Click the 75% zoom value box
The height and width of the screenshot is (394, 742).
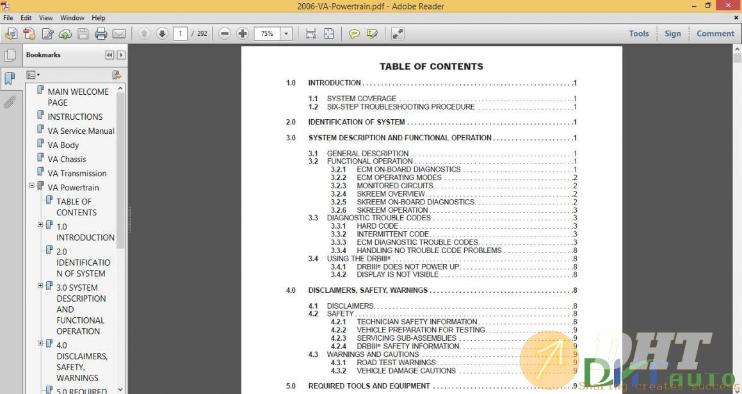[268, 33]
